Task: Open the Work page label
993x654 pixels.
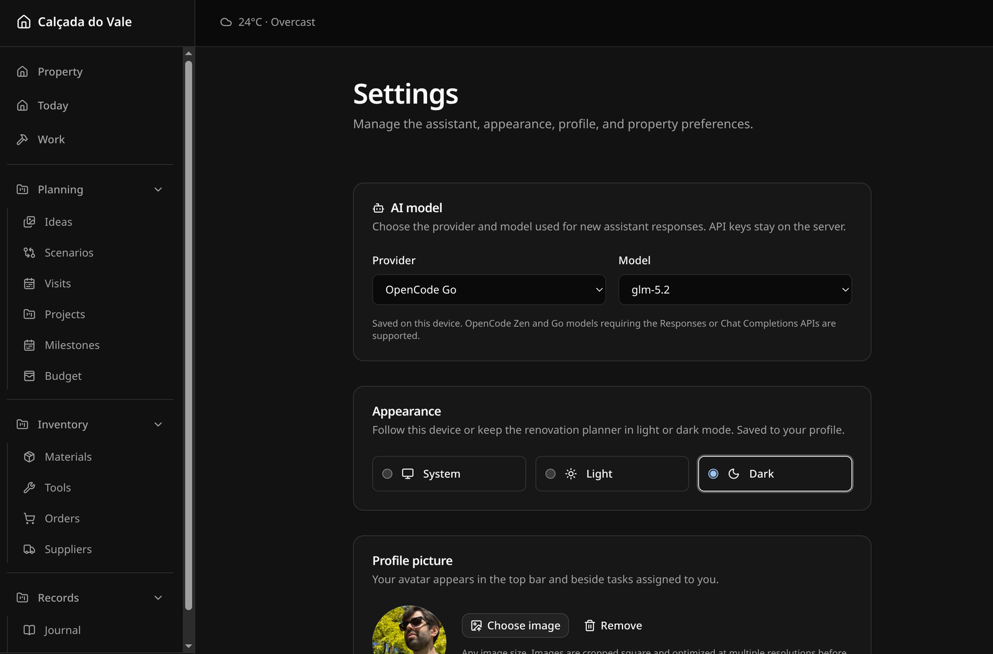Action: pyautogui.click(x=51, y=139)
